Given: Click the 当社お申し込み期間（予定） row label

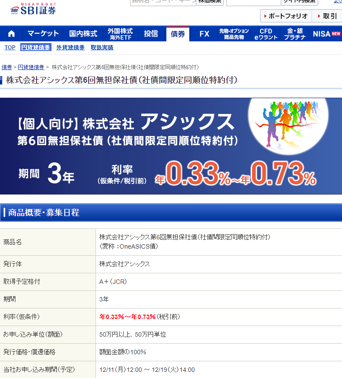Looking at the screenshot, I should tap(39, 370).
